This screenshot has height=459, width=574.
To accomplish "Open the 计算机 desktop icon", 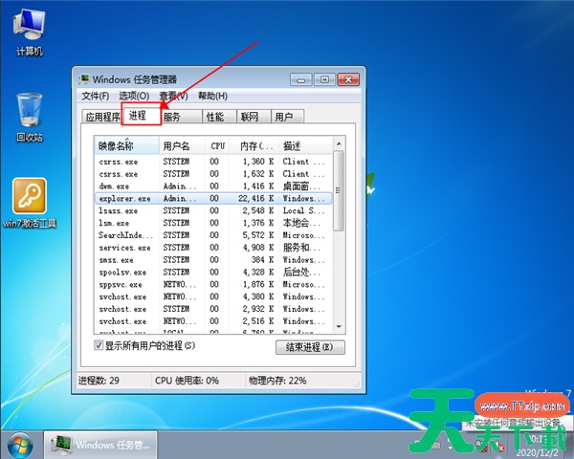I will coord(29,27).
